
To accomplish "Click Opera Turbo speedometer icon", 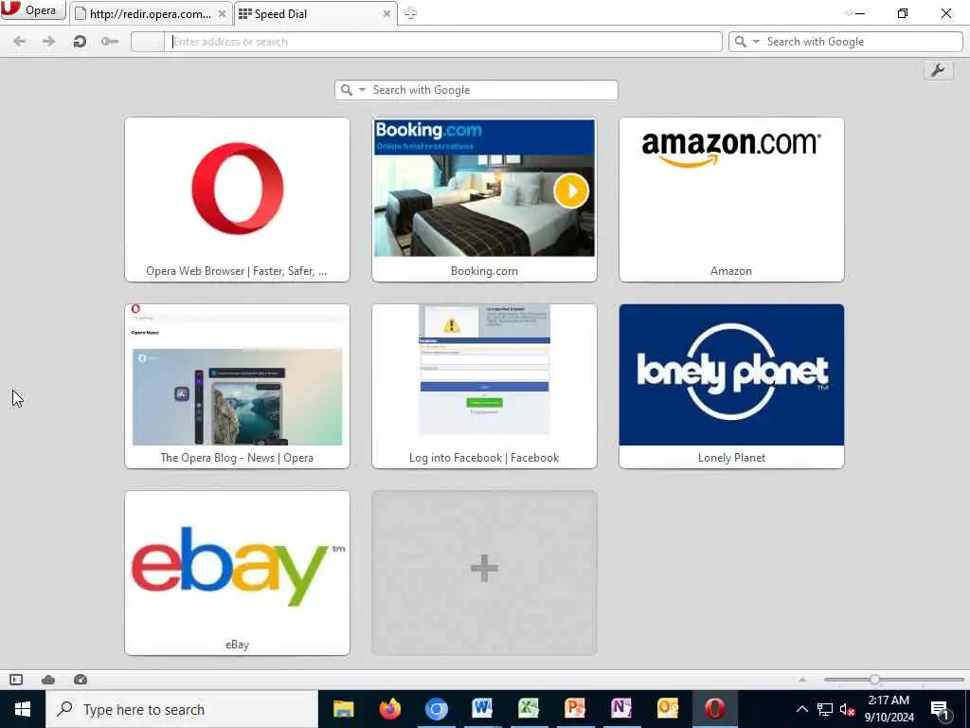I will [x=81, y=680].
